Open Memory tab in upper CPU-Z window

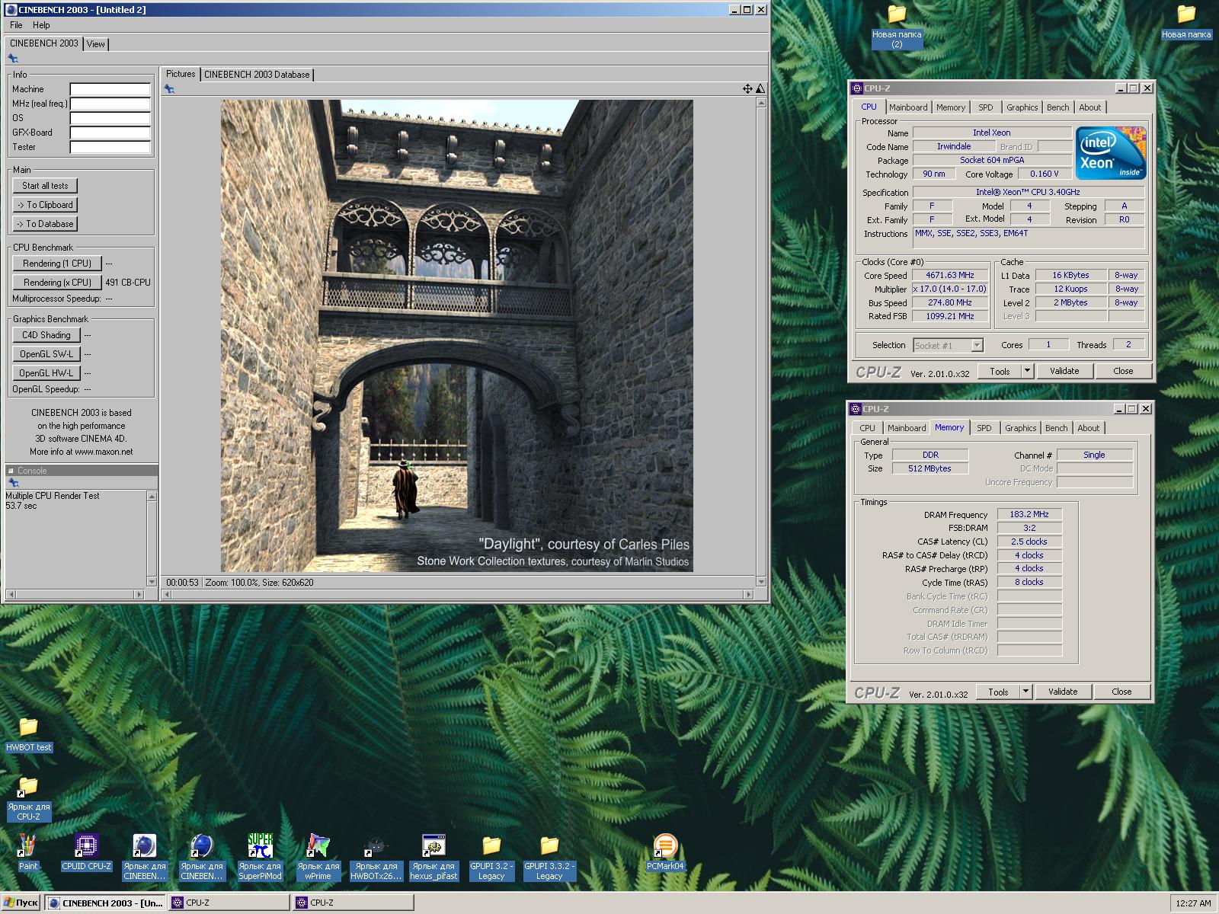(x=951, y=107)
